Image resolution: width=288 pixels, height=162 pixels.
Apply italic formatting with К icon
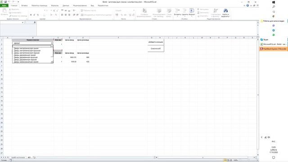coord(34,15)
